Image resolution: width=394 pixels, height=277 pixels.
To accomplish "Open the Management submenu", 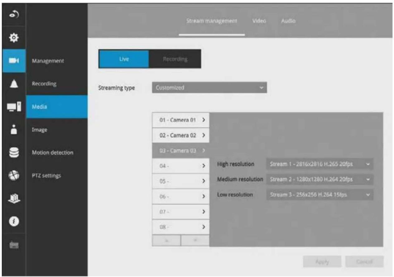I will [x=57, y=61].
